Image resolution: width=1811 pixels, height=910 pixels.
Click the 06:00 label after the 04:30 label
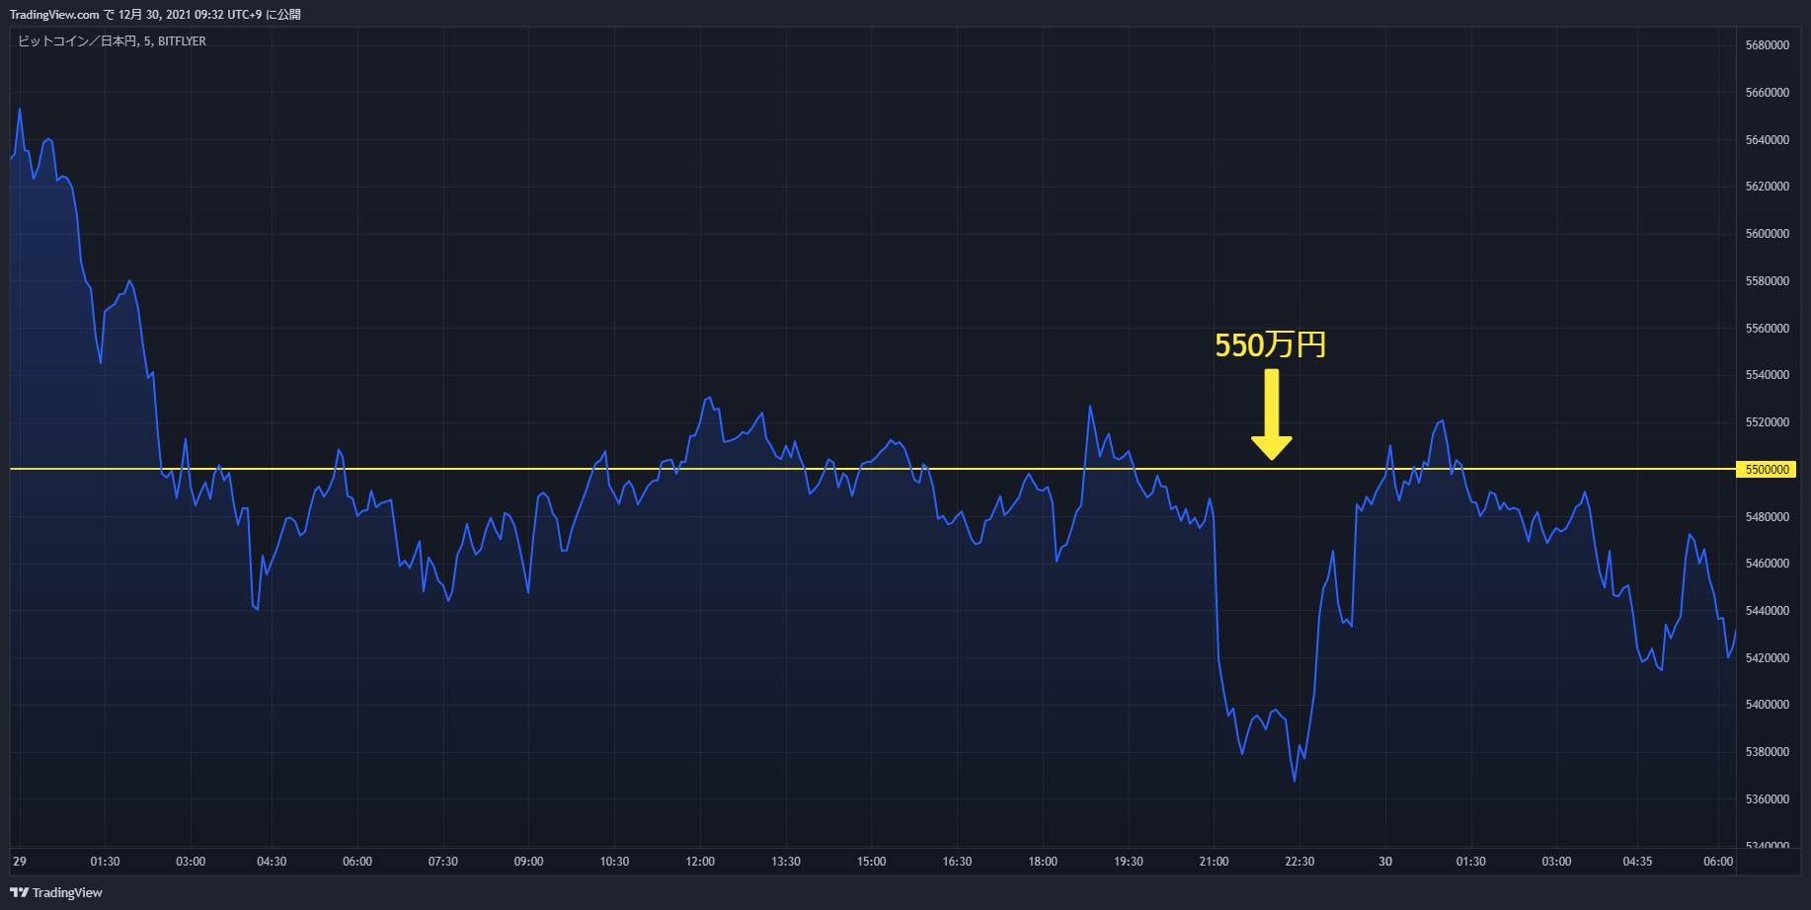[x=357, y=862]
